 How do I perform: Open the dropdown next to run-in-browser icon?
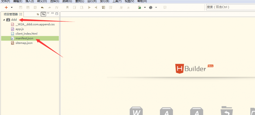tap(145, 7)
